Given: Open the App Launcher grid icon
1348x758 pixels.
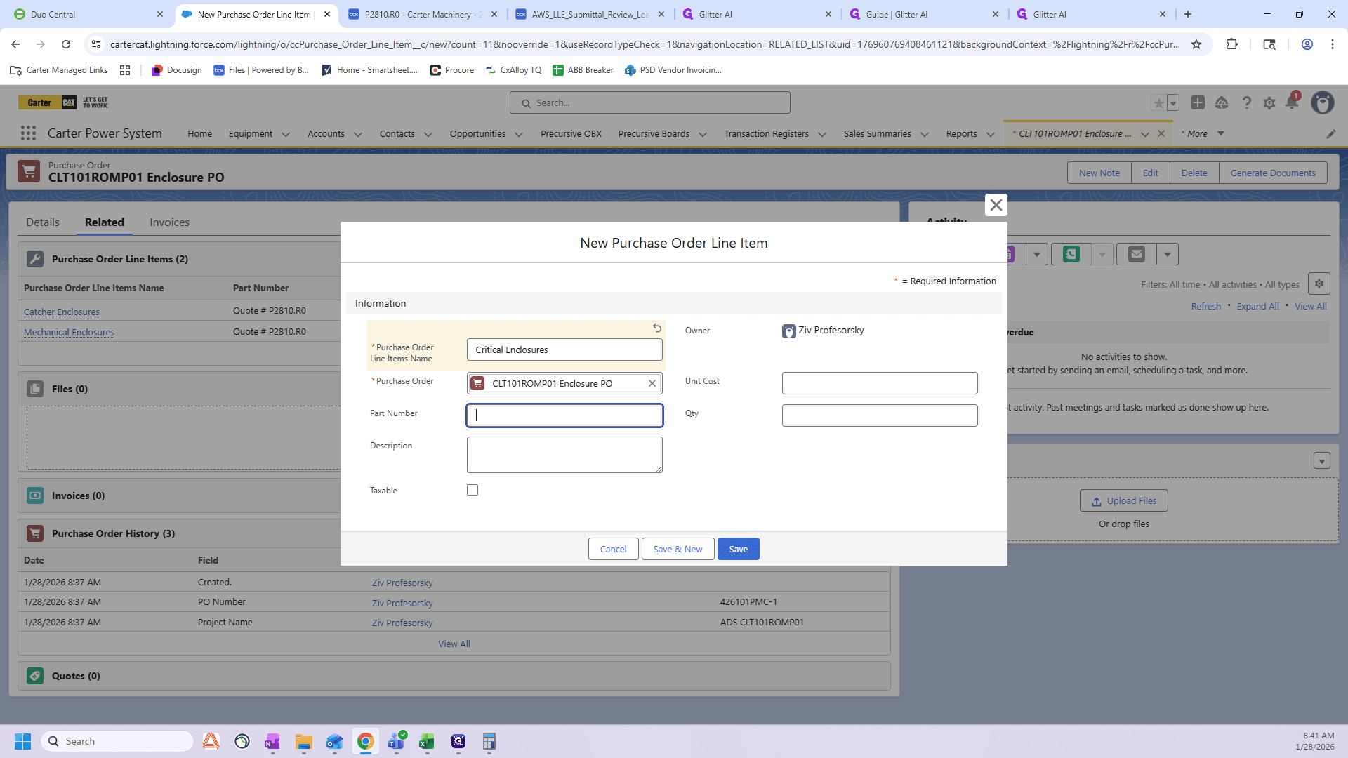Looking at the screenshot, I should (28, 133).
